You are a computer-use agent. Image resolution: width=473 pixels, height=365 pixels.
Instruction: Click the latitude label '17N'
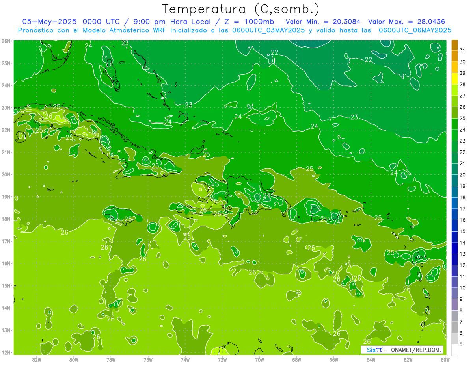[6, 241]
